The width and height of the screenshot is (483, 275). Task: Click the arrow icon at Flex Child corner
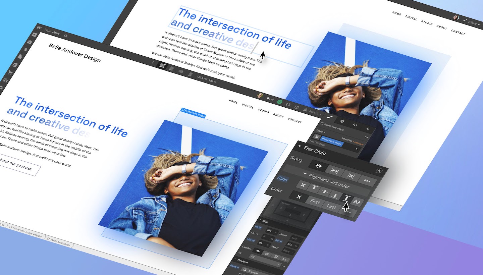(x=379, y=171)
